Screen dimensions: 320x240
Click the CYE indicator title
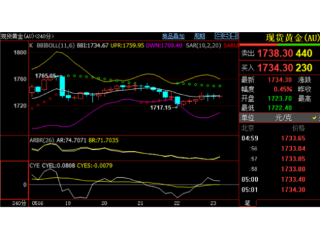pyautogui.click(x=35, y=166)
